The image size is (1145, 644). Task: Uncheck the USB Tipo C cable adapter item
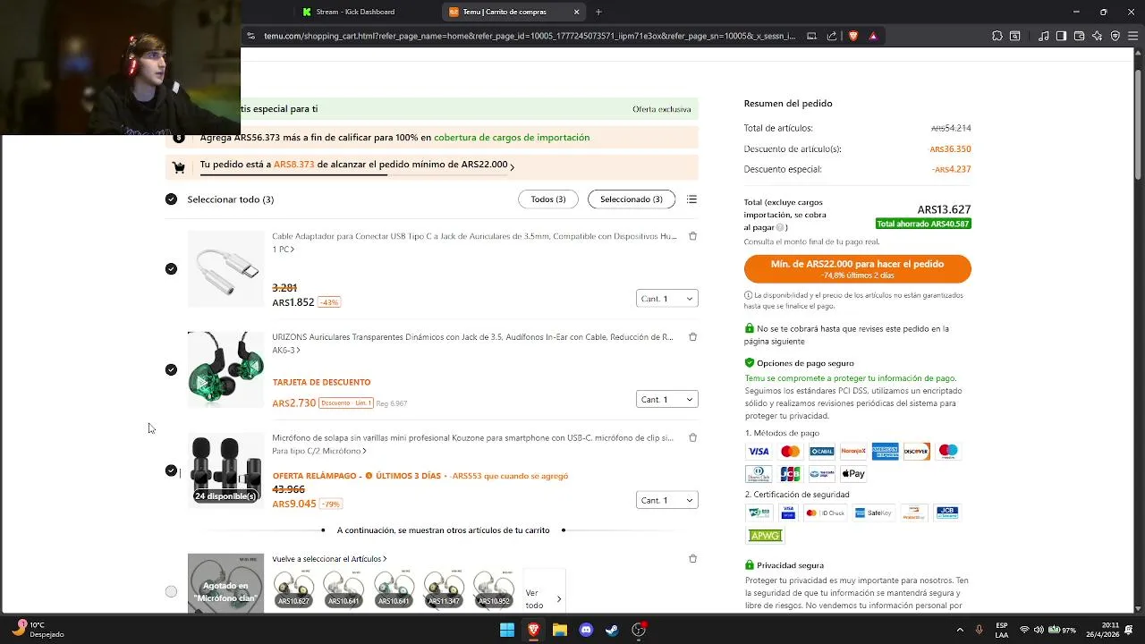171,269
